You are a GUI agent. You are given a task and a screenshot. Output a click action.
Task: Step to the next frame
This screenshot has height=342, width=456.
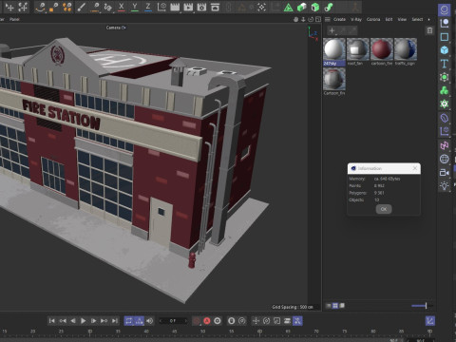tap(93, 321)
